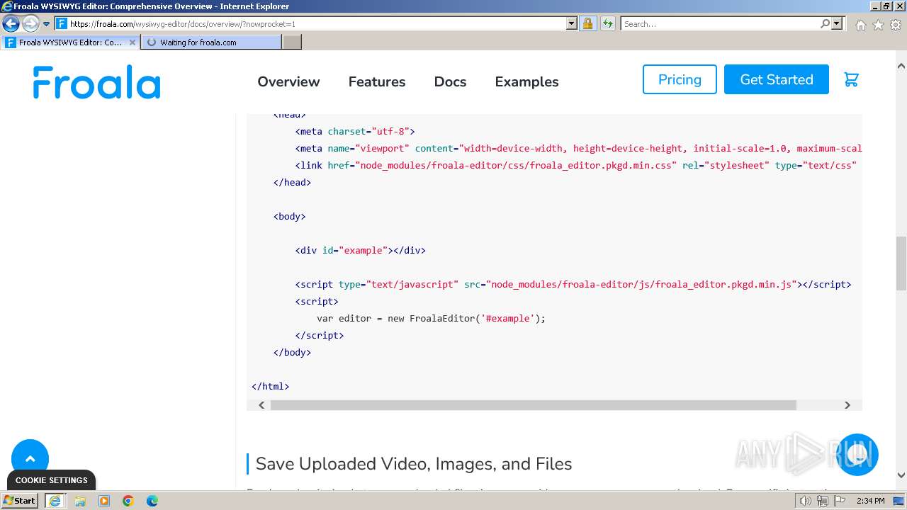Open a new browser tab
Screen dimensions: 907x510
[292, 42]
